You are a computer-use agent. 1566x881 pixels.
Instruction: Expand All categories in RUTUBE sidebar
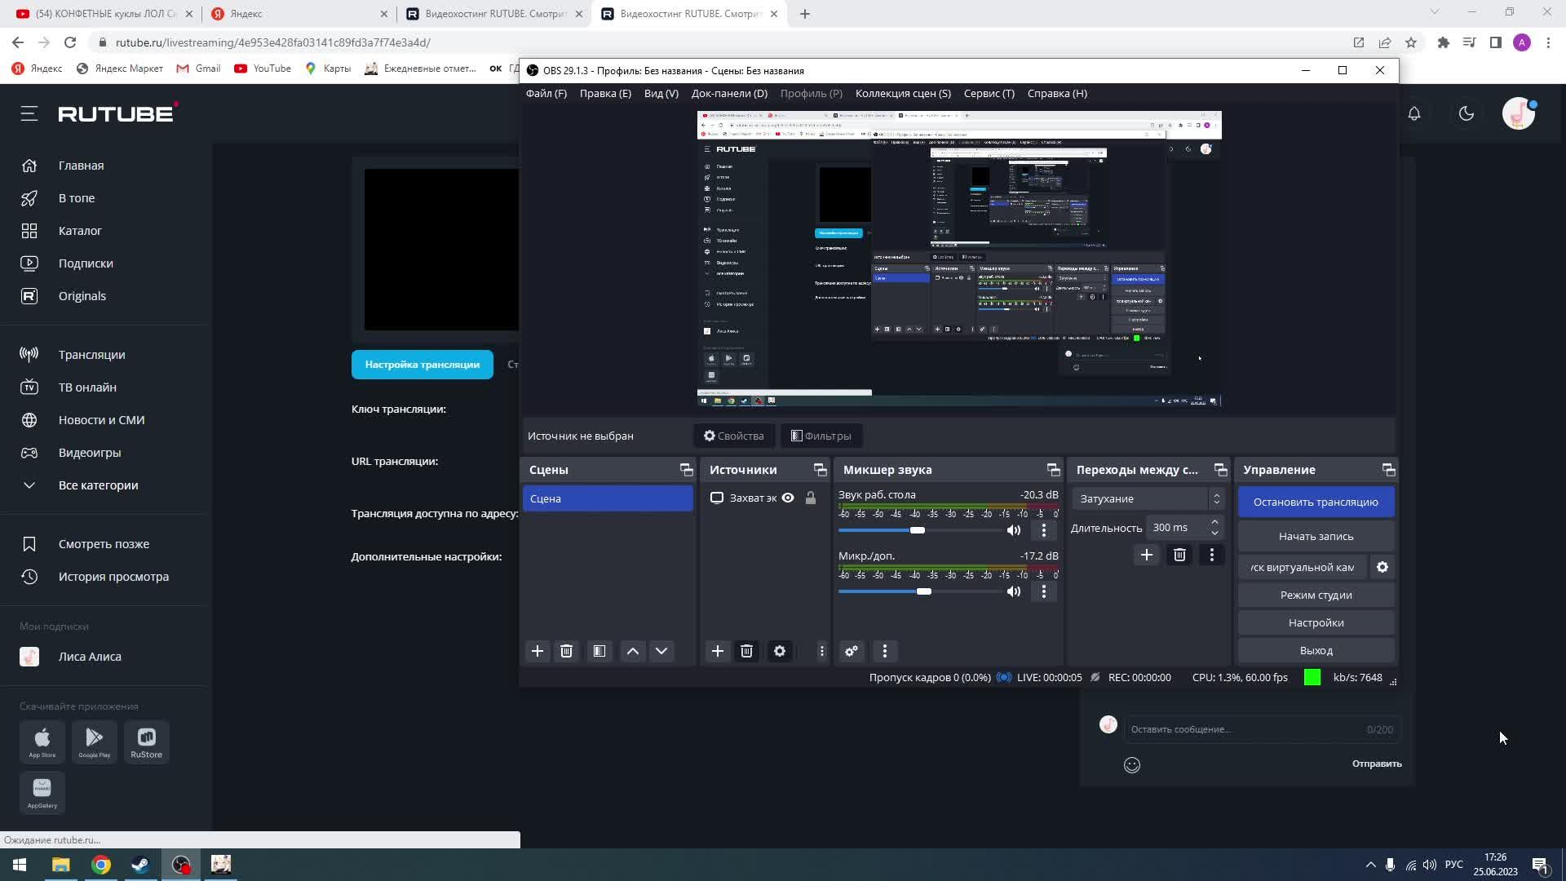[x=98, y=485]
